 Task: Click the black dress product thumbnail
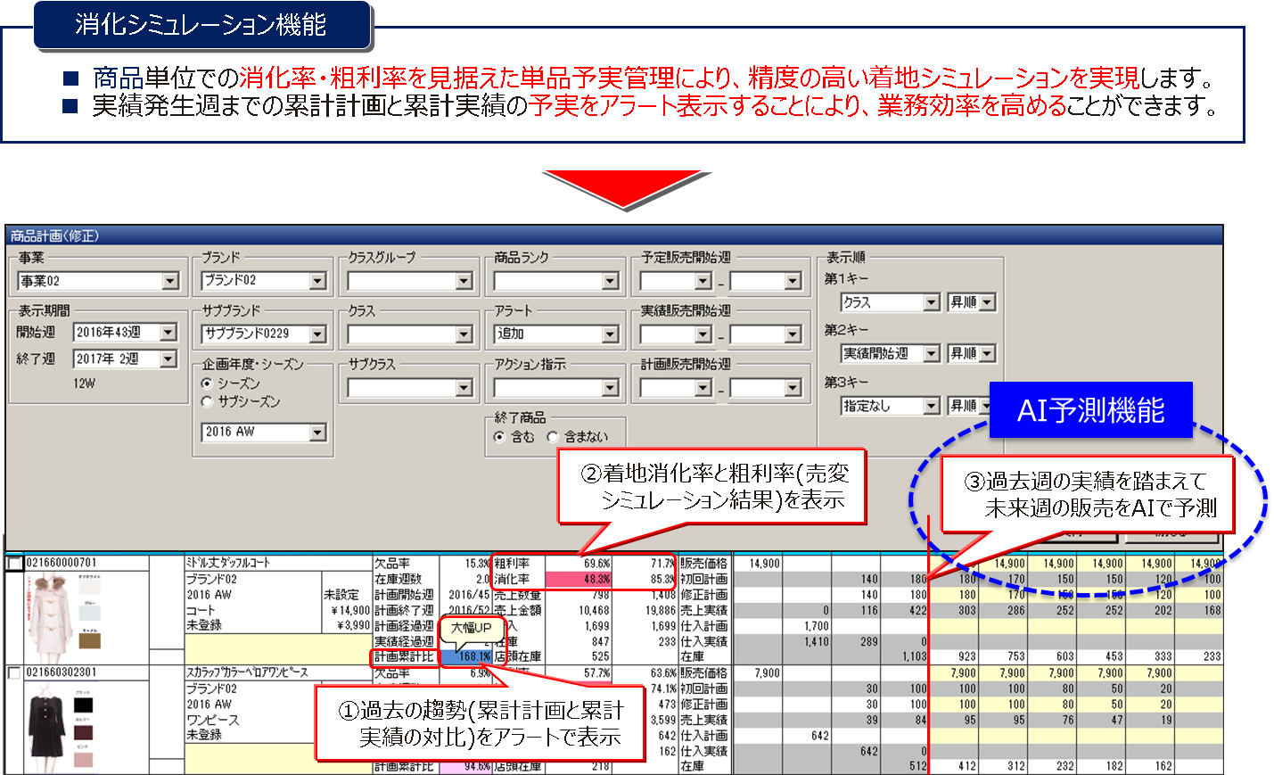pyautogui.click(x=46, y=727)
